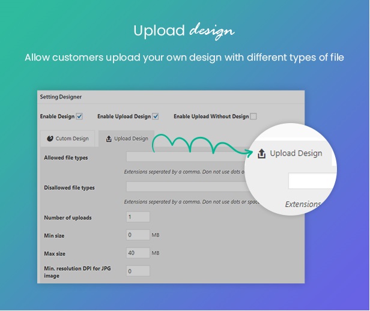Tick the Enable Upload Without Design checkbox
The height and width of the screenshot is (311, 370).
click(253, 116)
